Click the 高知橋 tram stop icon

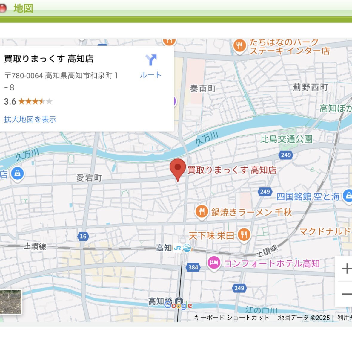[179, 301]
